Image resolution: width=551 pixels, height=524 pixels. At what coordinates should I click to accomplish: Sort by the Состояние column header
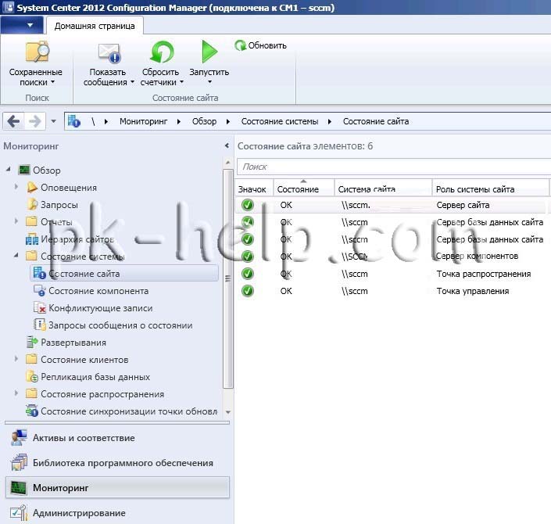(x=303, y=189)
